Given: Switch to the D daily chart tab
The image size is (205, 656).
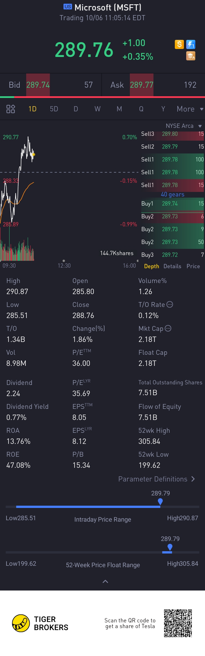Looking at the screenshot, I should [76, 109].
